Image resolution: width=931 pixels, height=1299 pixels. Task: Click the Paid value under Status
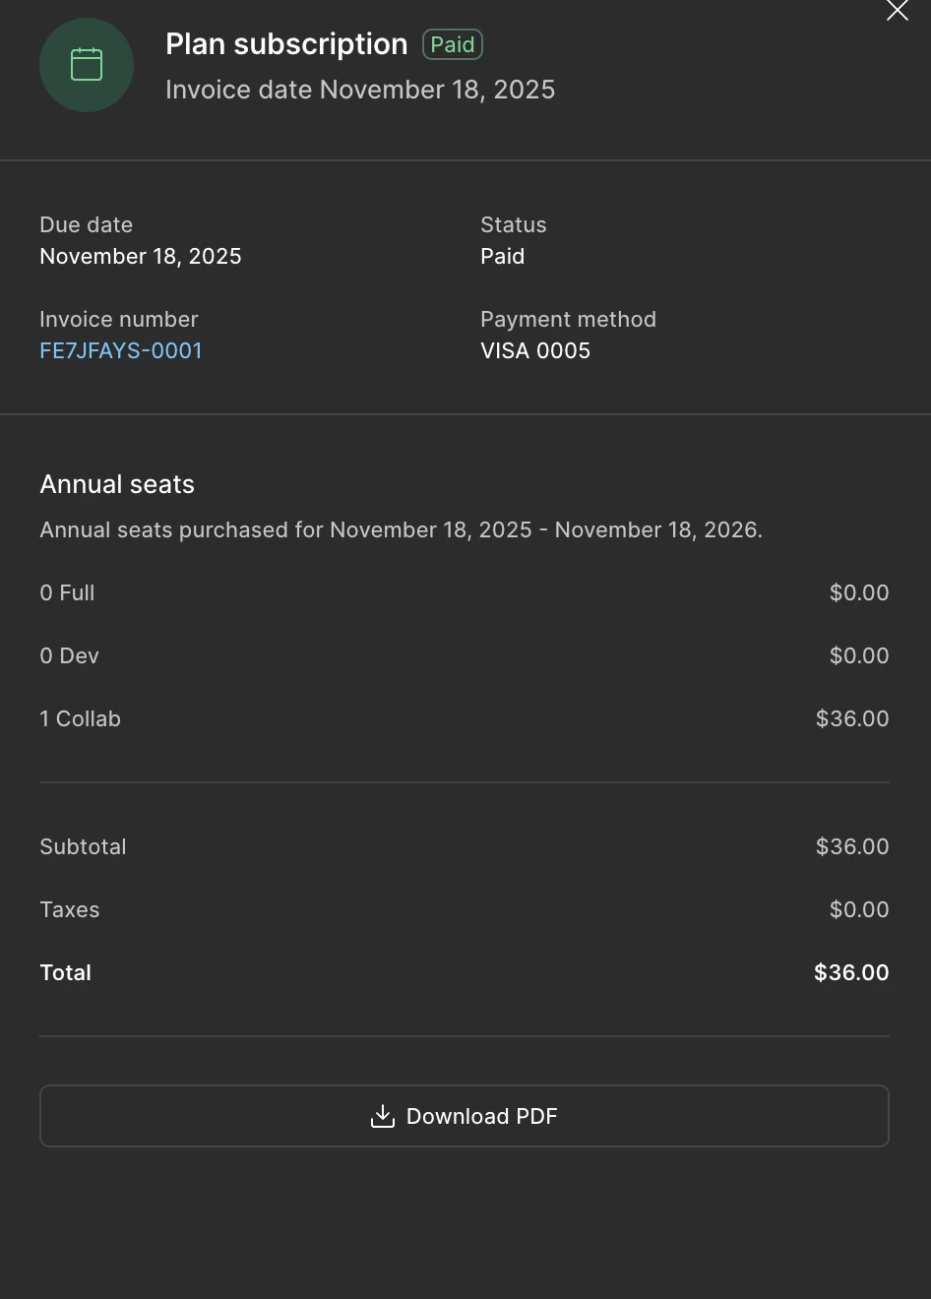502,256
